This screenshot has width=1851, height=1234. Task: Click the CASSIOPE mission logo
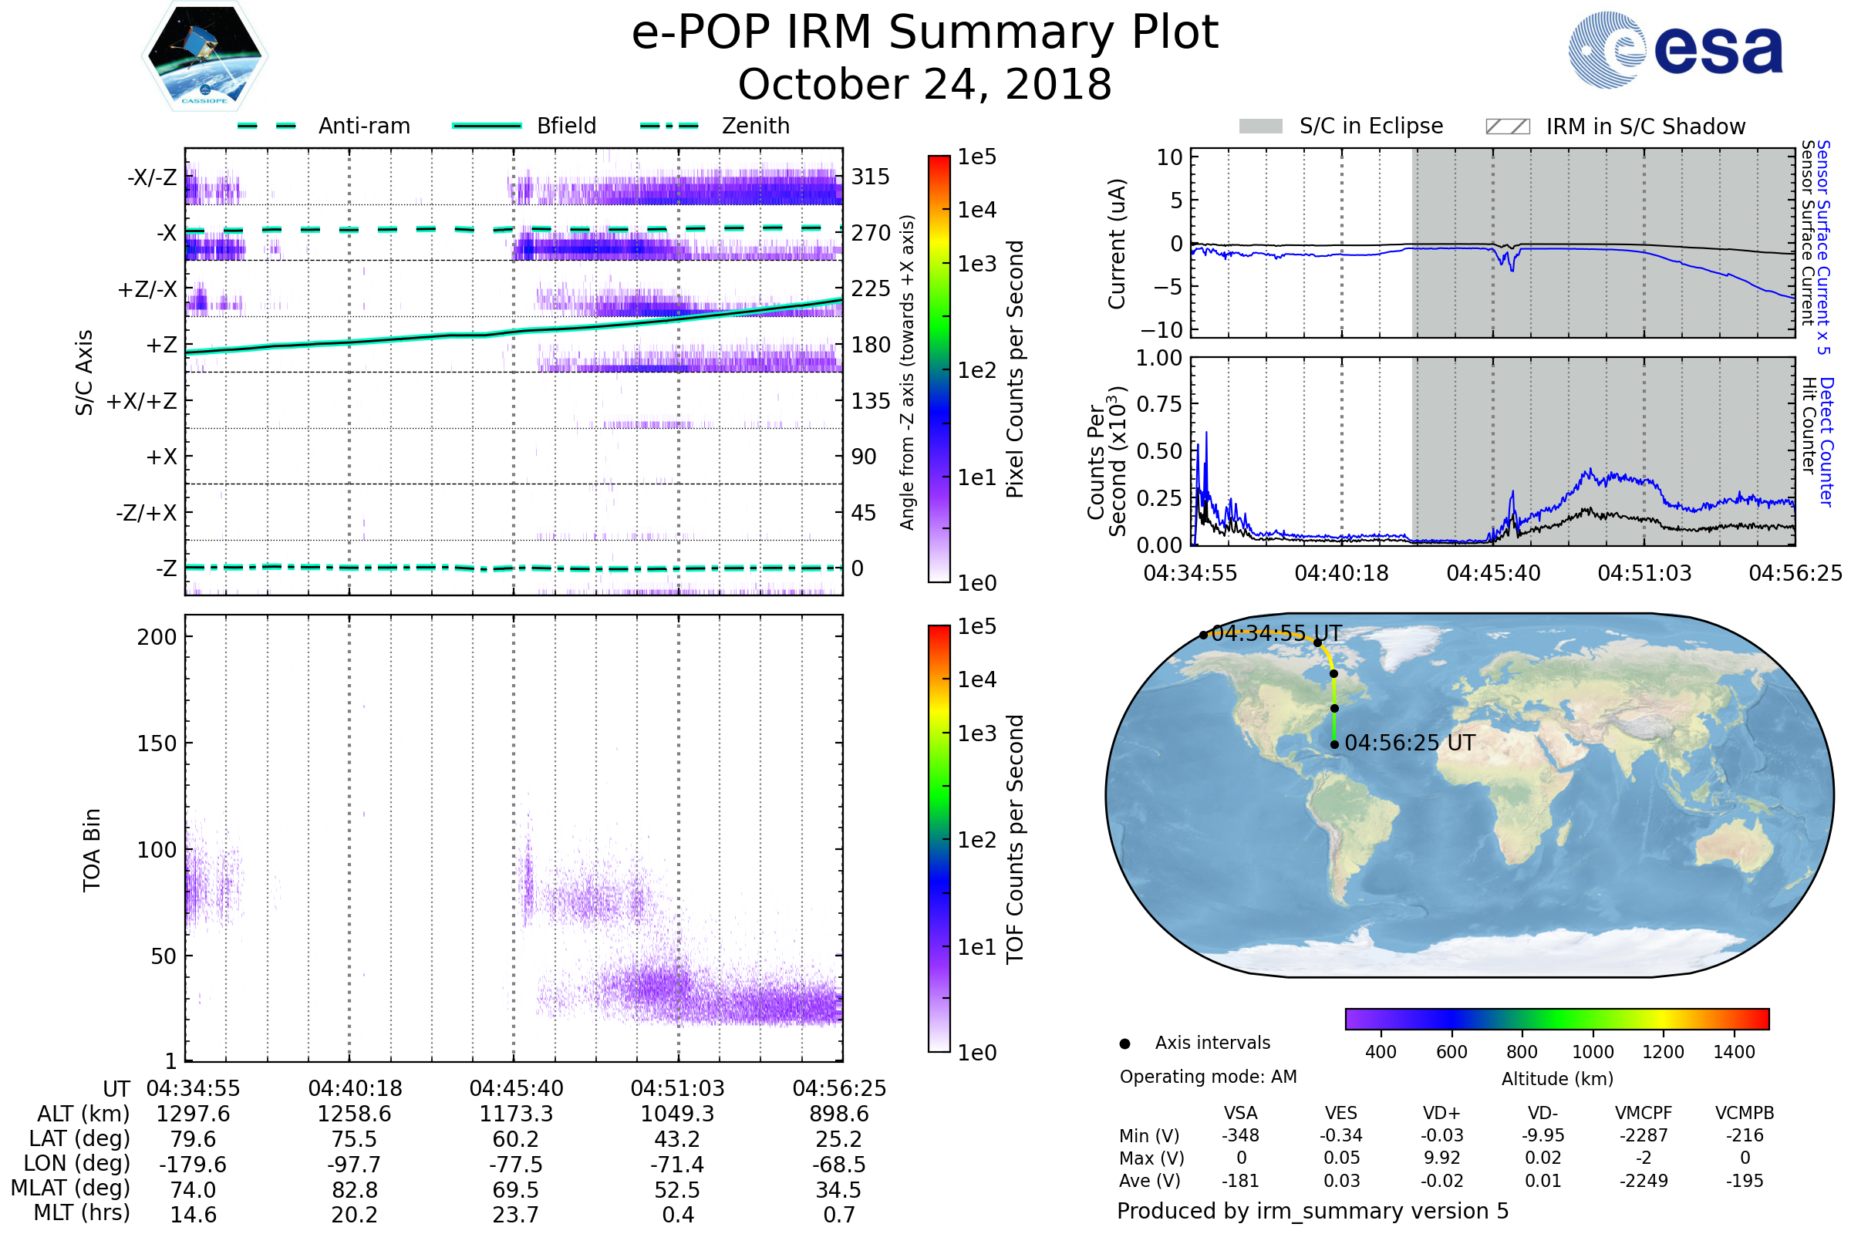point(204,56)
